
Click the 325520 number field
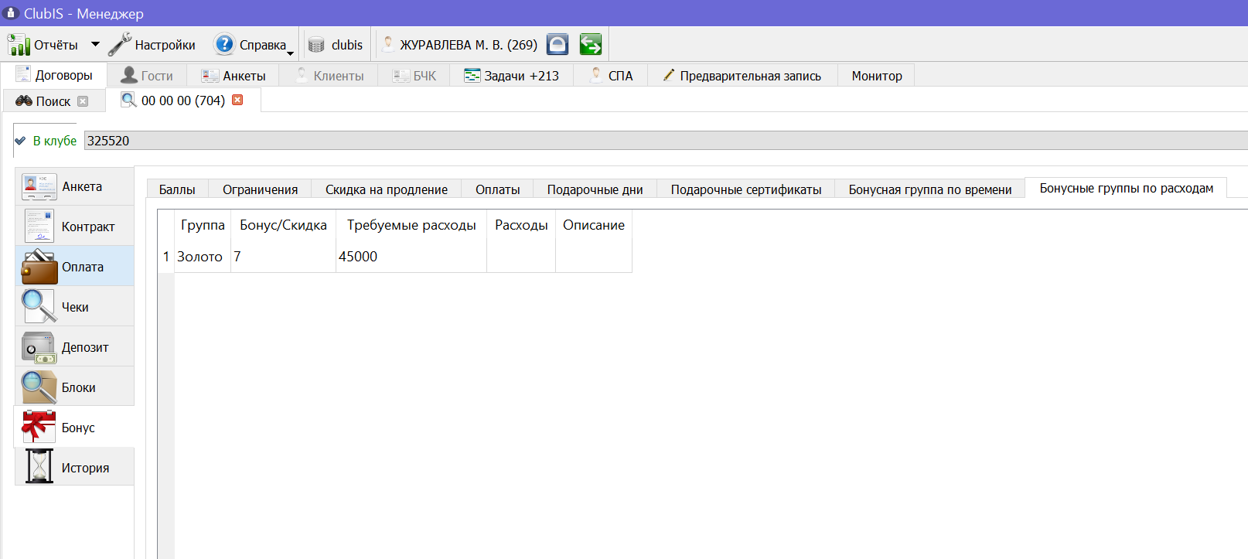[665, 141]
